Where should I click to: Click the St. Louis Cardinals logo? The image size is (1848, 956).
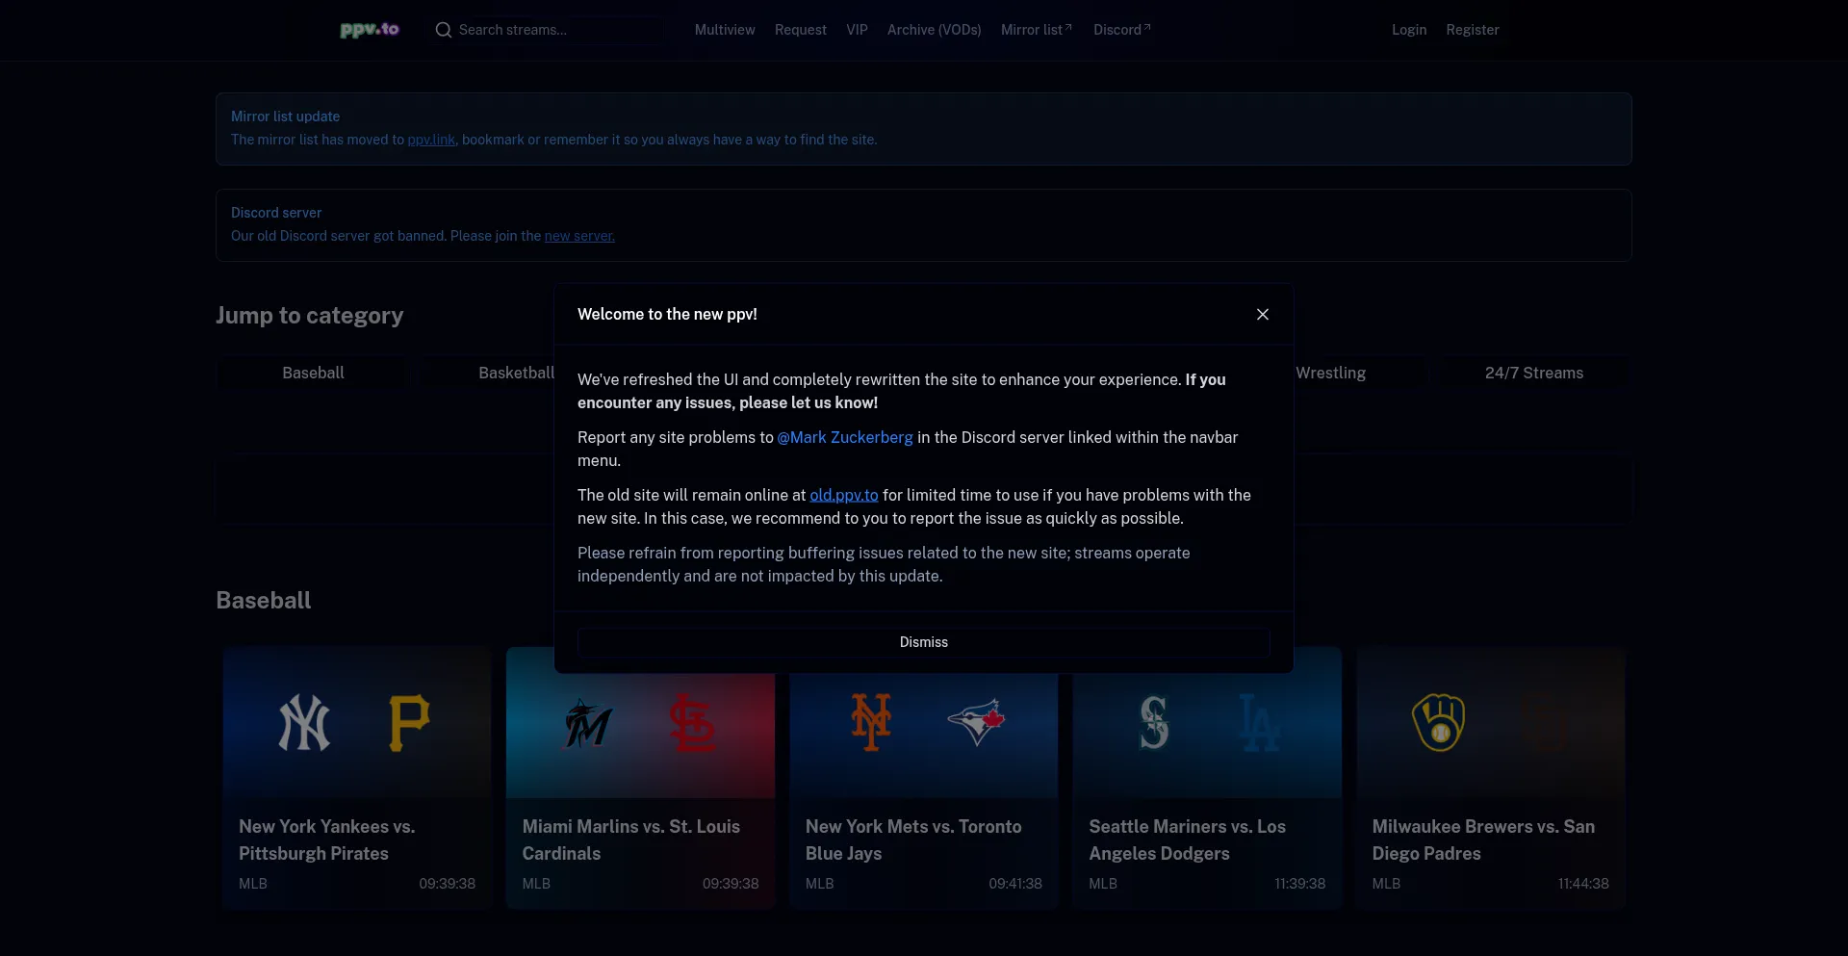point(692,722)
